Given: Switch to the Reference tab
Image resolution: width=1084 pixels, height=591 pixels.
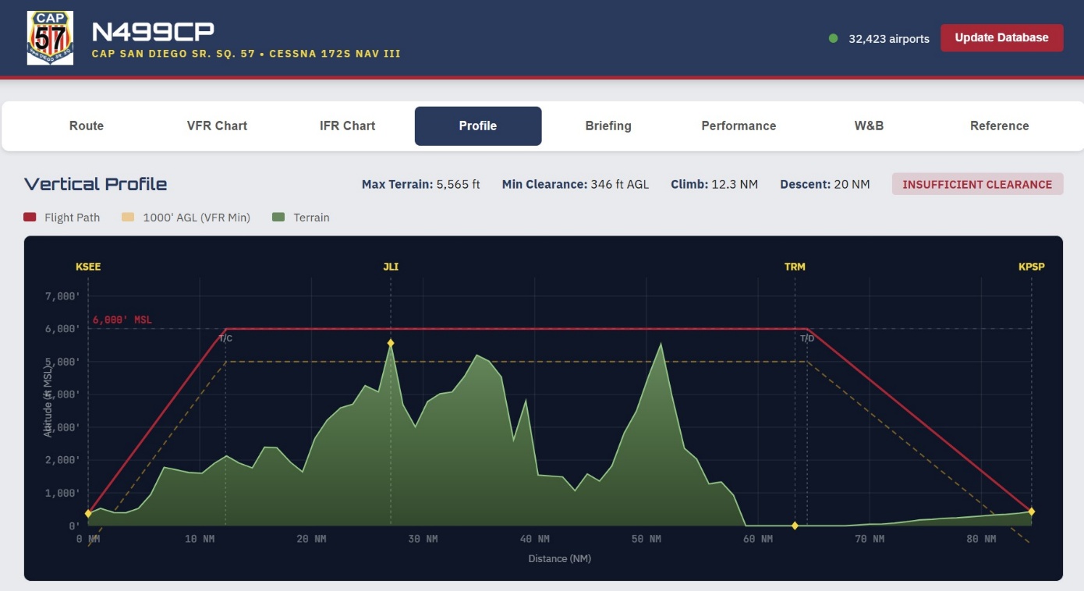Looking at the screenshot, I should (999, 126).
